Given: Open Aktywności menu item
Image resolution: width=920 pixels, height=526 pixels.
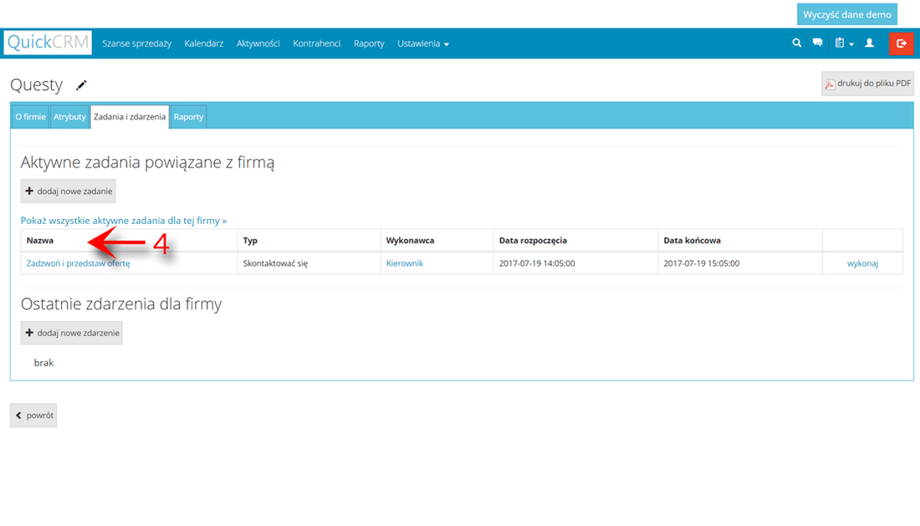Looking at the screenshot, I should point(258,43).
